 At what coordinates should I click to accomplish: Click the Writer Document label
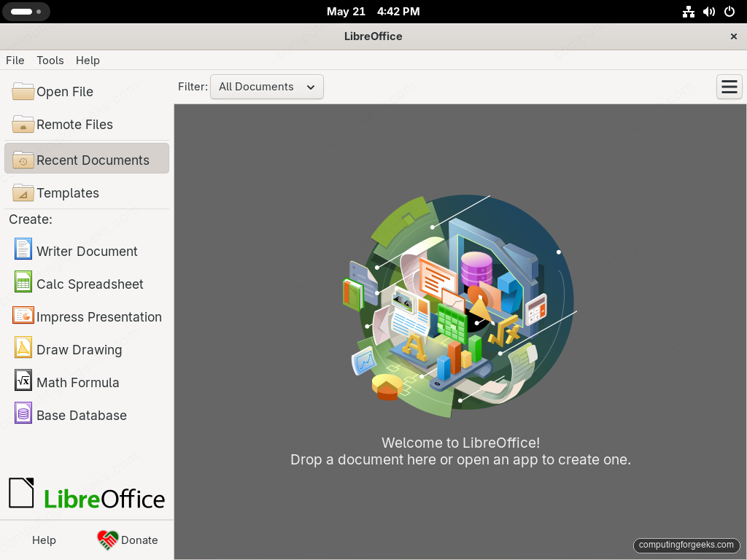88,251
